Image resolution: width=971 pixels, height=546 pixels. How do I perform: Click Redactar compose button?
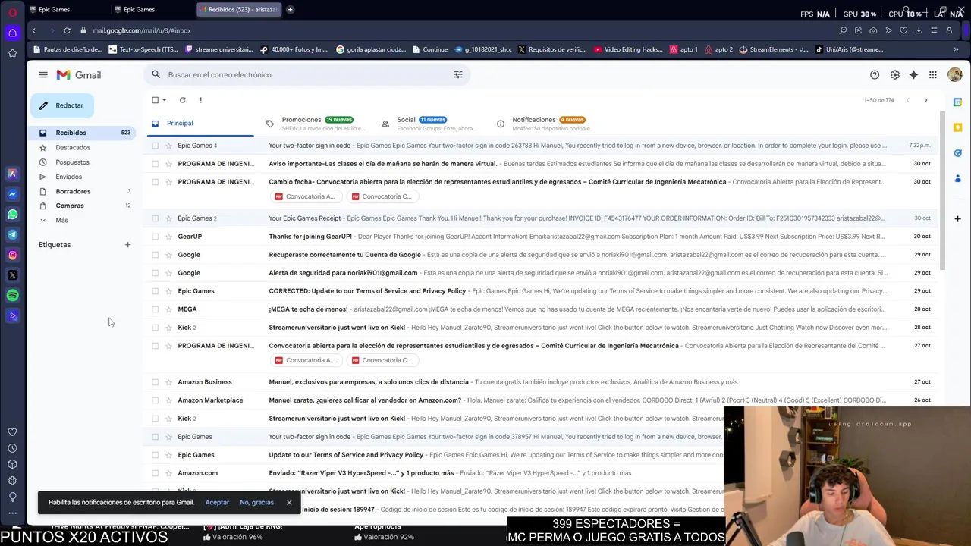click(62, 105)
